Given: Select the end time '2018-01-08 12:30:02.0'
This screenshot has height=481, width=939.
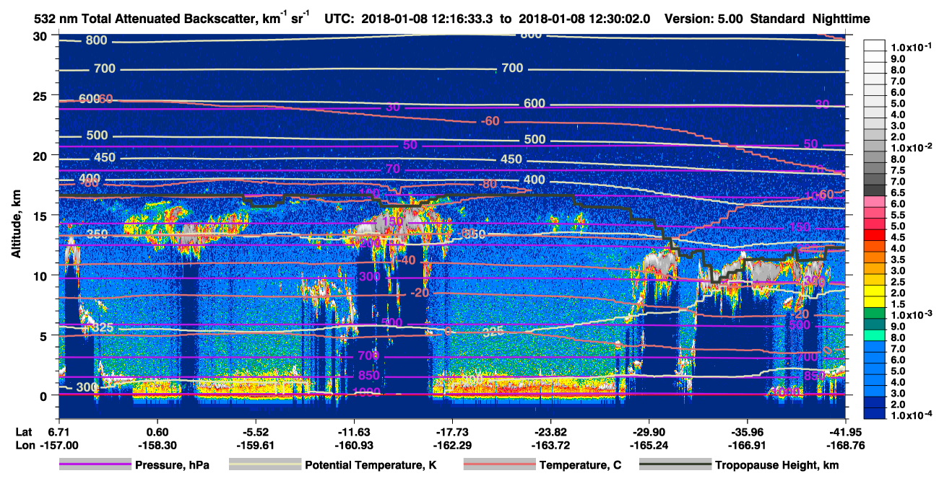Looking at the screenshot, I should pyautogui.click(x=586, y=19).
